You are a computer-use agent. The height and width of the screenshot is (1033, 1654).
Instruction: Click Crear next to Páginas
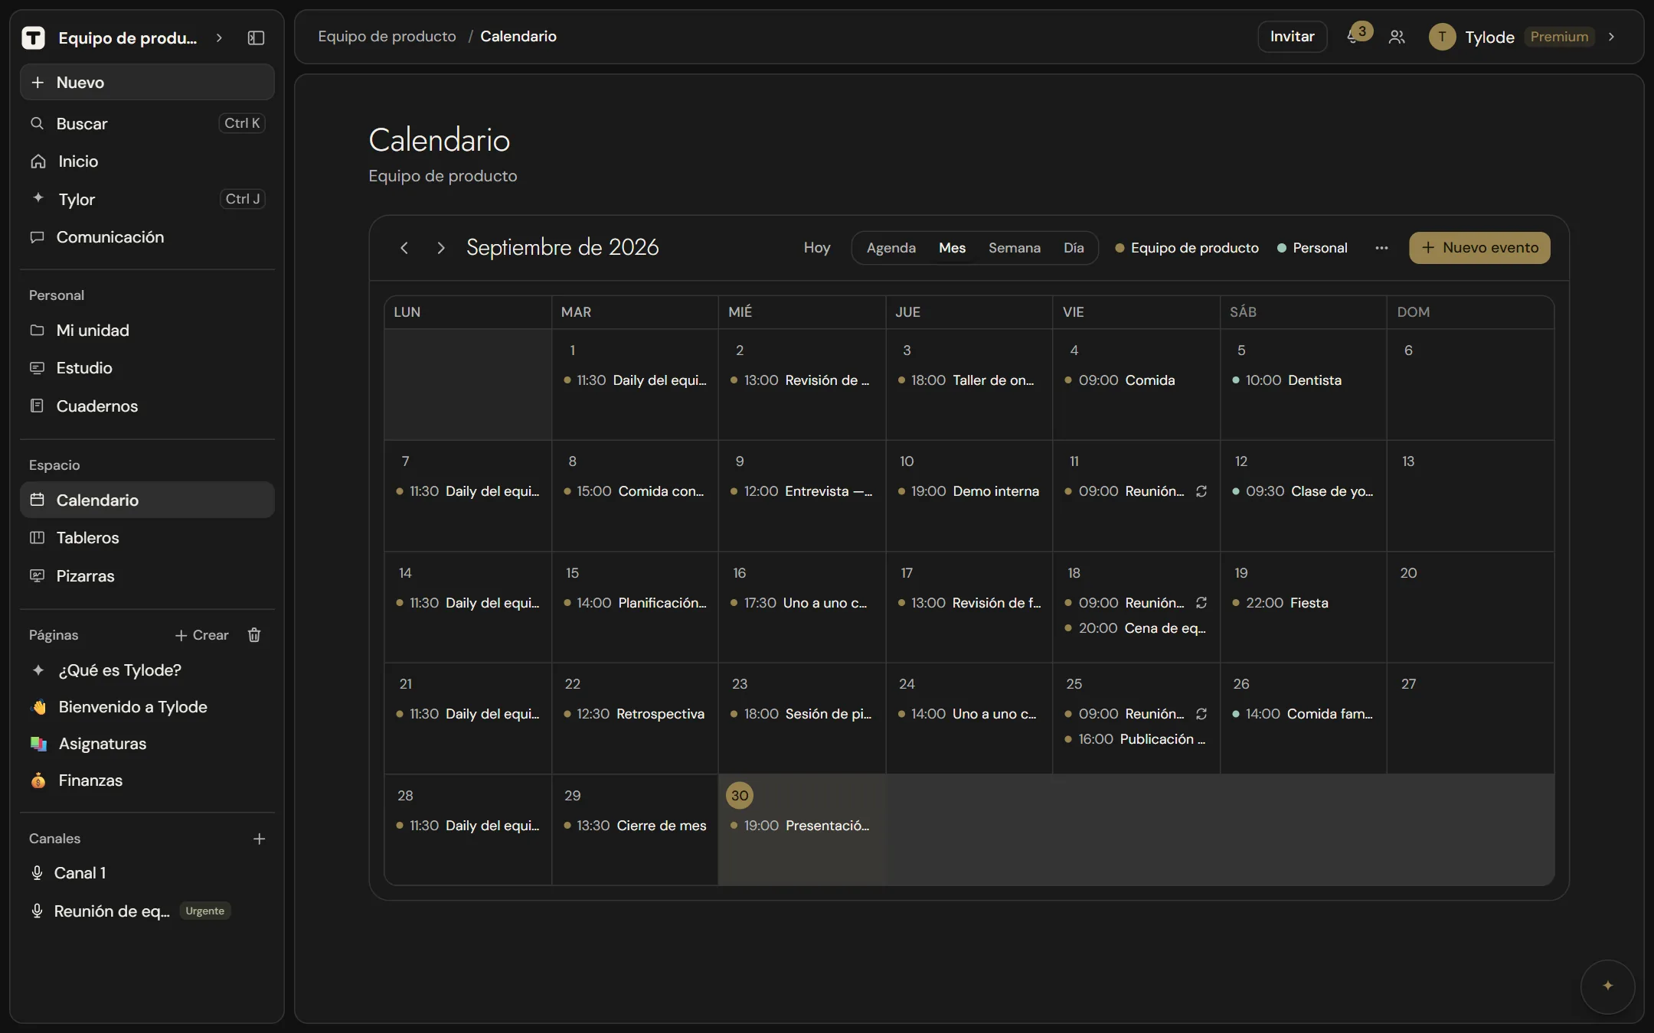tap(202, 635)
